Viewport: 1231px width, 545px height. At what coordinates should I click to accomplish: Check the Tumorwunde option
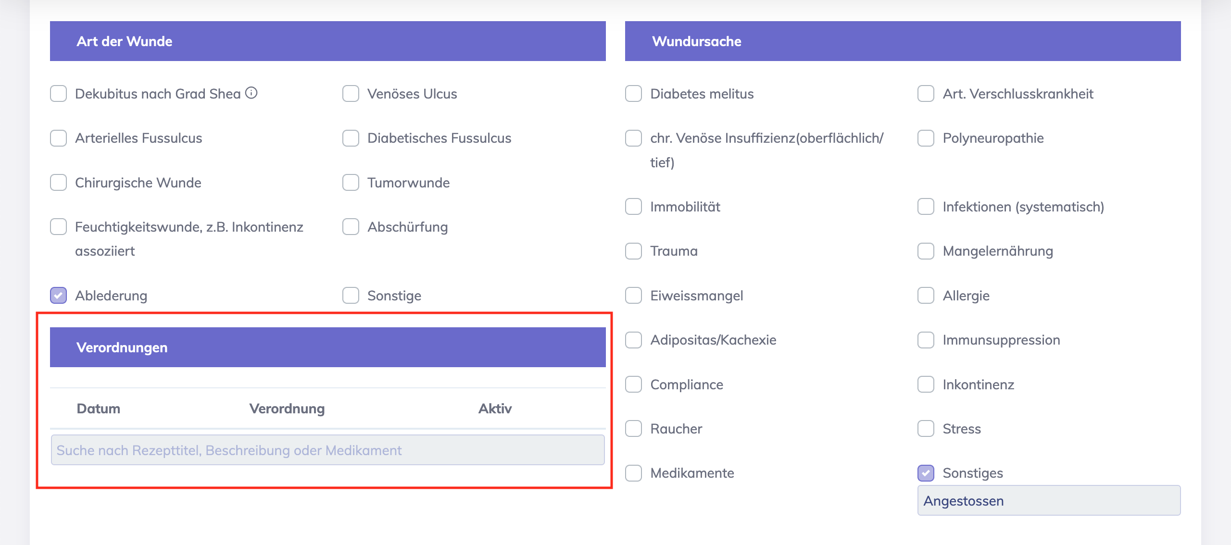351,183
